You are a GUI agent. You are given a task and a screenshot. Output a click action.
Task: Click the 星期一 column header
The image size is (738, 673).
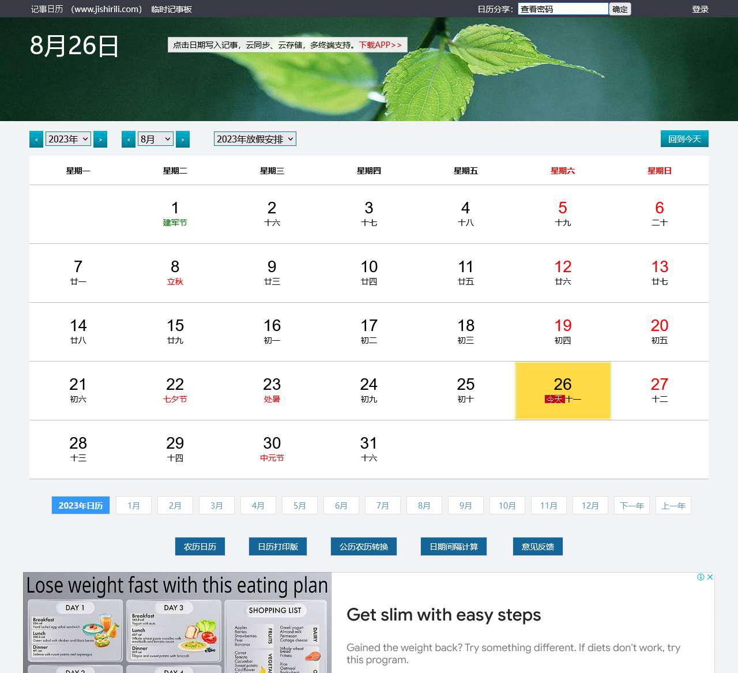tap(78, 171)
